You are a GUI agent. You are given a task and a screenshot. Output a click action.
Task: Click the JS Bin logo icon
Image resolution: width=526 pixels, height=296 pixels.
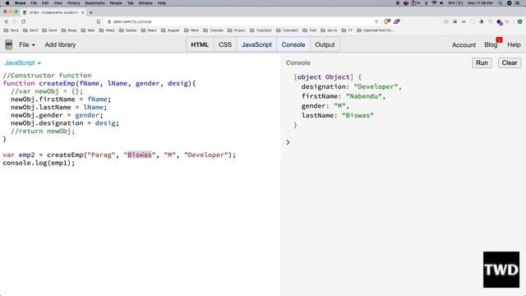pyautogui.click(x=9, y=44)
